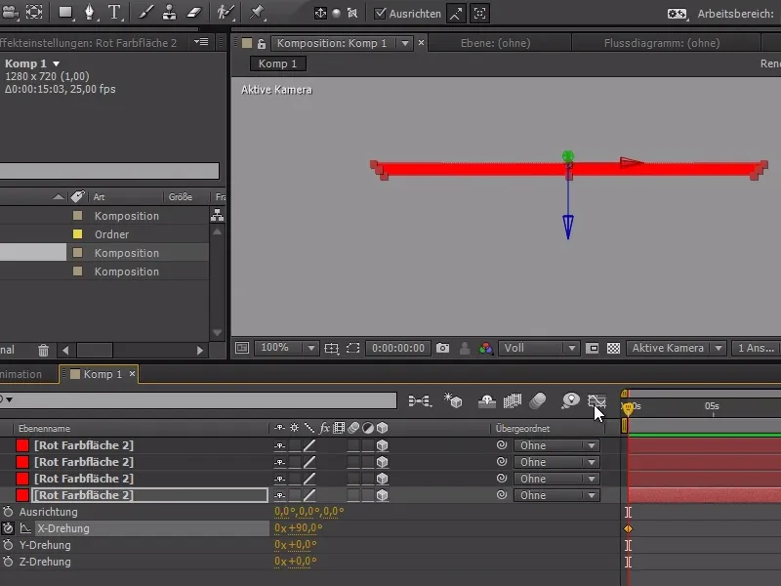The height and width of the screenshot is (586, 781).
Task: Open the composition mini-flowchart in the timeline
Action: click(420, 400)
